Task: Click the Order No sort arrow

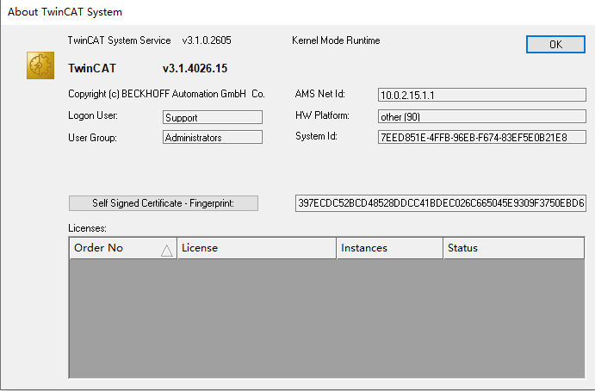Action: [166, 251]
